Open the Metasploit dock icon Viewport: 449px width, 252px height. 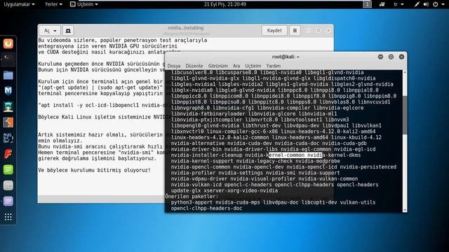pyautogui.click(x=8, y=139)
